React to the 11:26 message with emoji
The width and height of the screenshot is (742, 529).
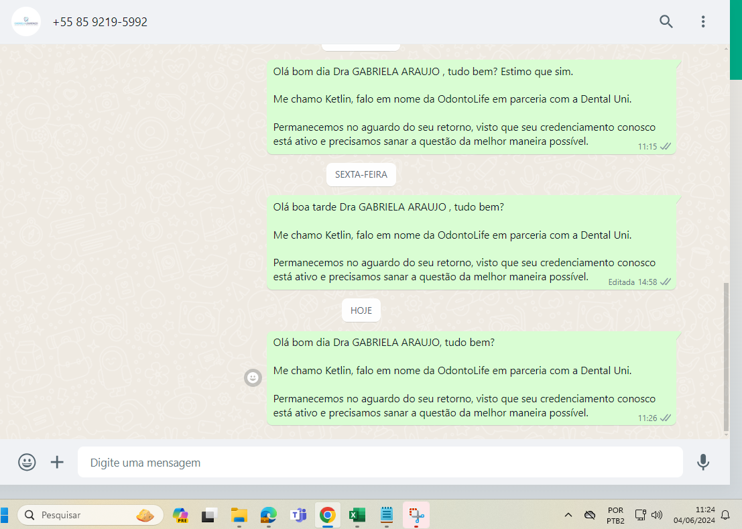tap(253, 377)
